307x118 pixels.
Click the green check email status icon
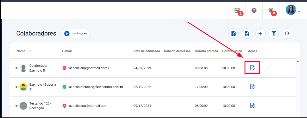[64, 87]
